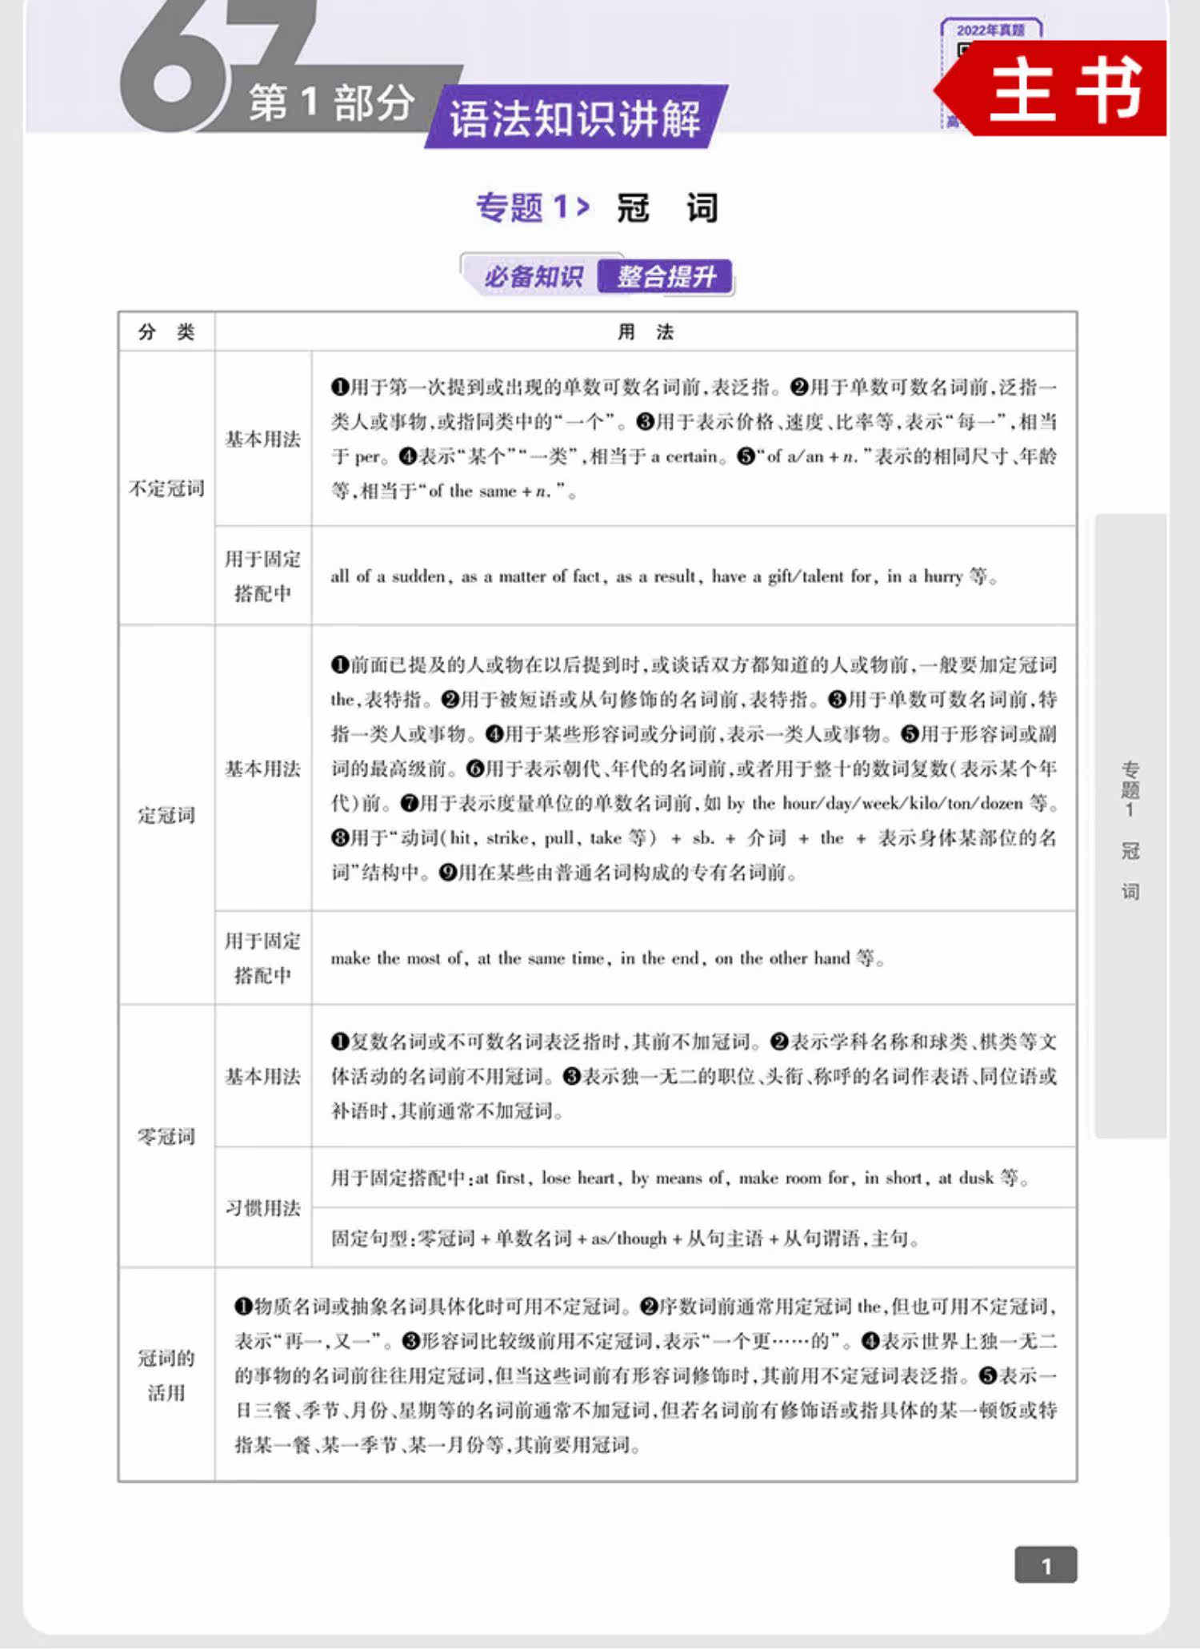The width and height of the screenshot is (1200, 1650).
Task: Click the line starting "all of a sudden"
Action: coord(664,576)
